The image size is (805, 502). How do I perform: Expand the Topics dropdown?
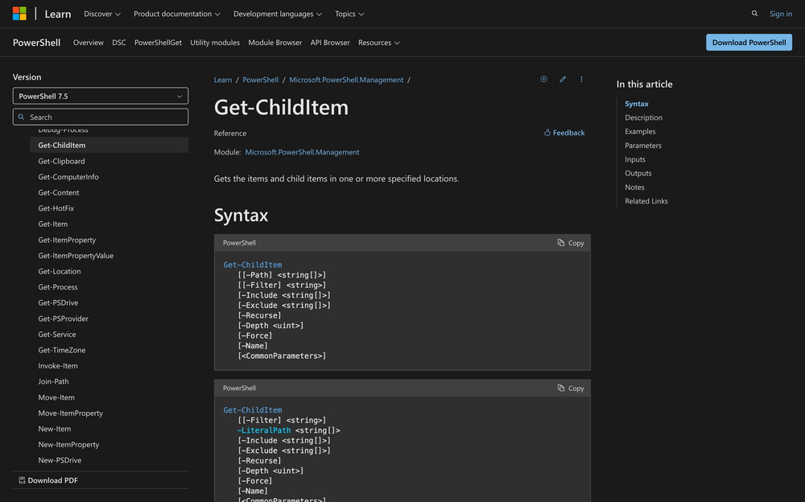point(349,14)
